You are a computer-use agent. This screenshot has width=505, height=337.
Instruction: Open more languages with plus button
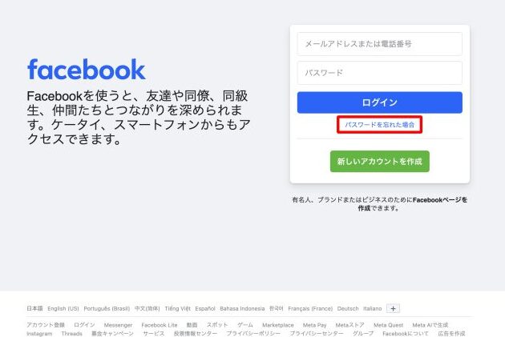pos(393,308)
